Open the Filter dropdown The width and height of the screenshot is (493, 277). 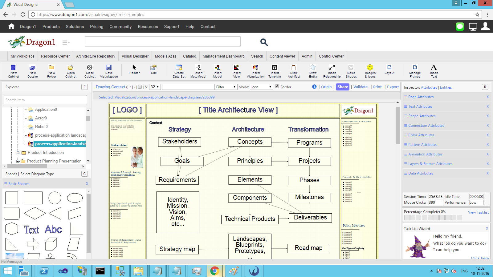click(226, 87)
